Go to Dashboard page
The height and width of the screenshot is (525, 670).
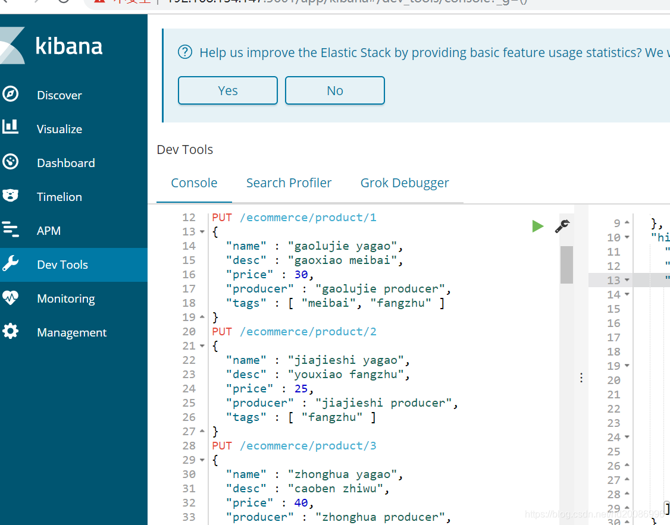click(66, 163)
